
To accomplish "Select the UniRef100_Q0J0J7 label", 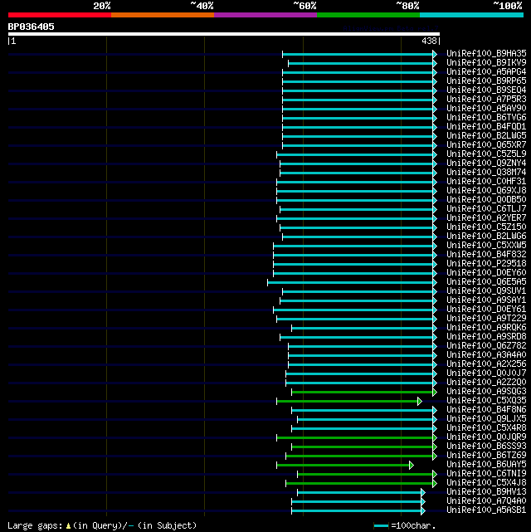I will point(486,373).
